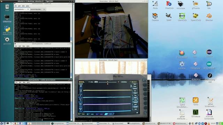Open Edit menu in bottom terminal
The height and width of the screenshot is (125, 223).
20,82
